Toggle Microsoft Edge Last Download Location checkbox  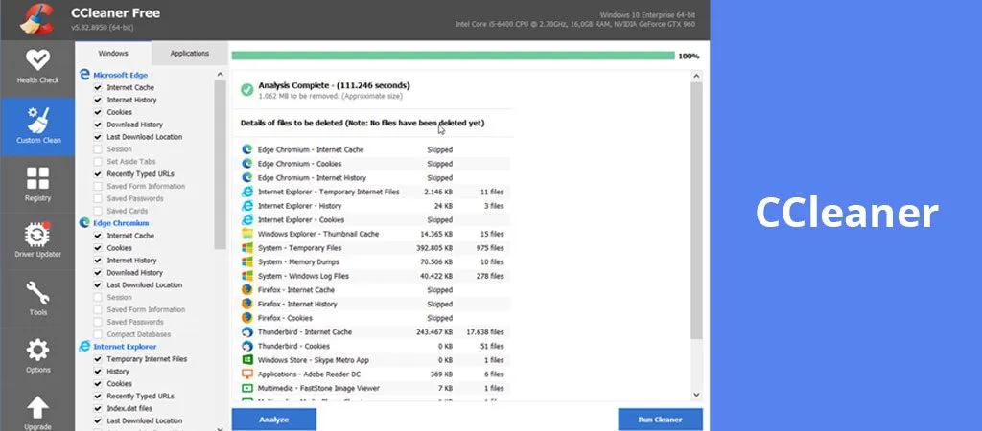tap(98, 137)
